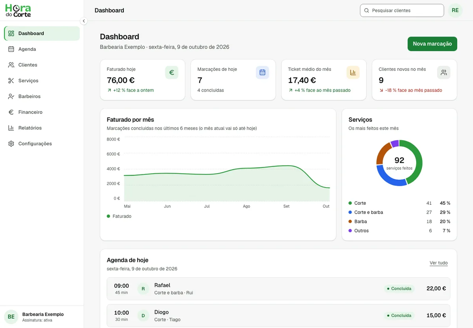Click the calendar icon on Marcações de hoje card

tap(263, 72)
